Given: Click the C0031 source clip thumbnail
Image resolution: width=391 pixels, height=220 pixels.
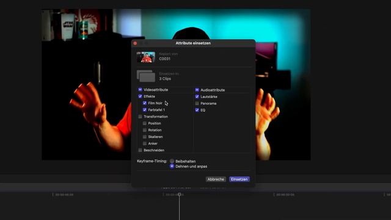Looking at the screenshot, I should [146, 57].
